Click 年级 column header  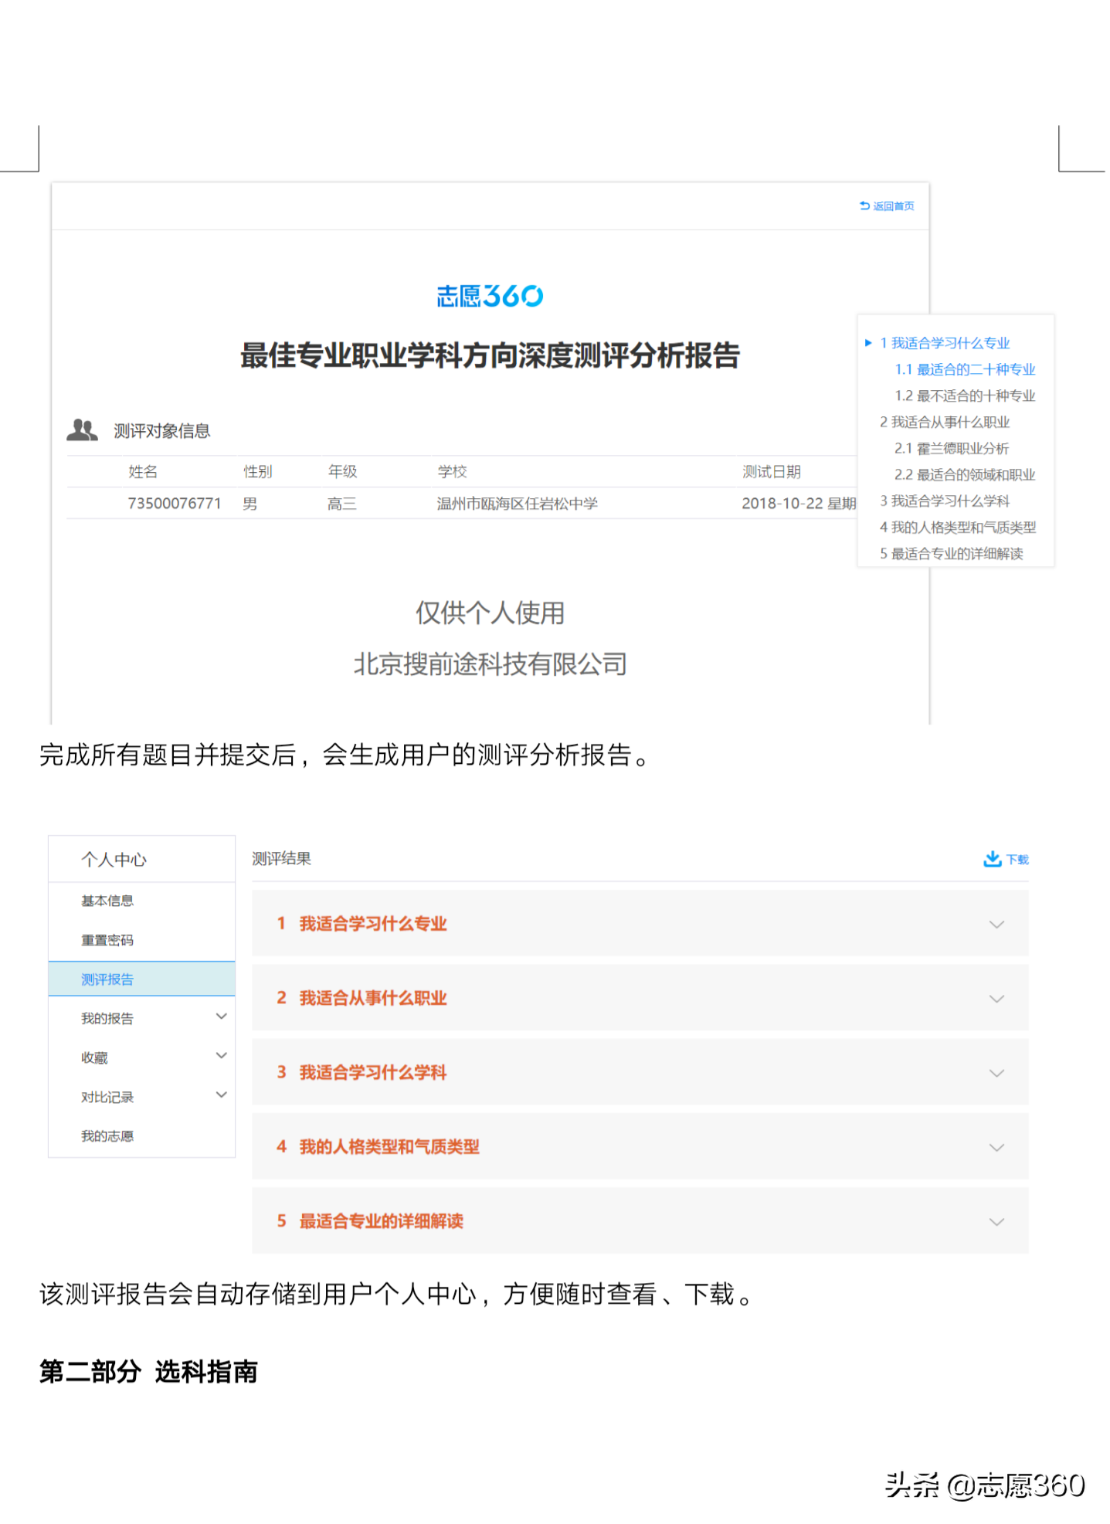[x=344, y=473]
